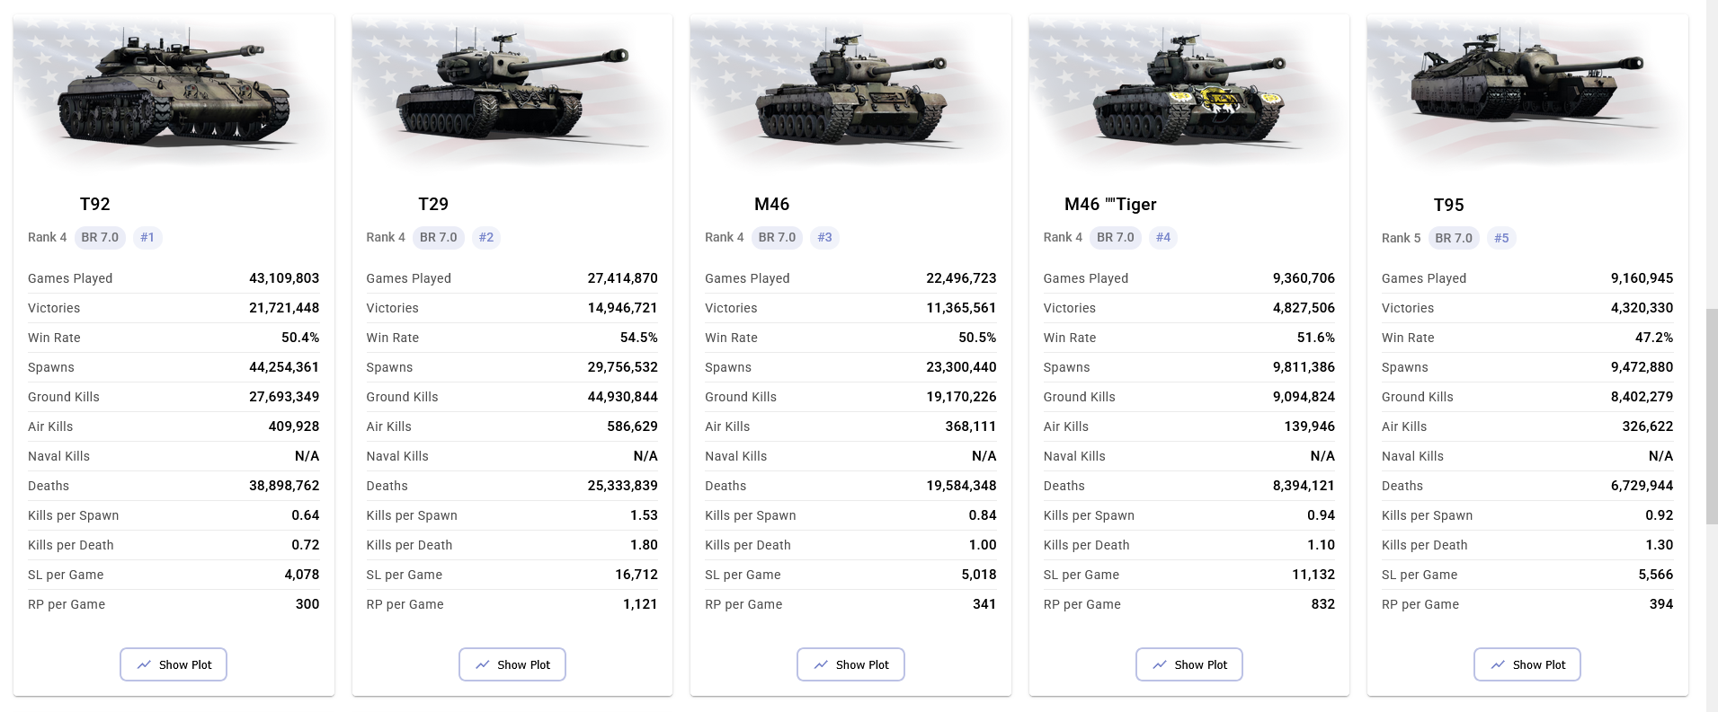Show the plot for the T92
This screenshot has width=1718, height=712.
coord(174,664)
